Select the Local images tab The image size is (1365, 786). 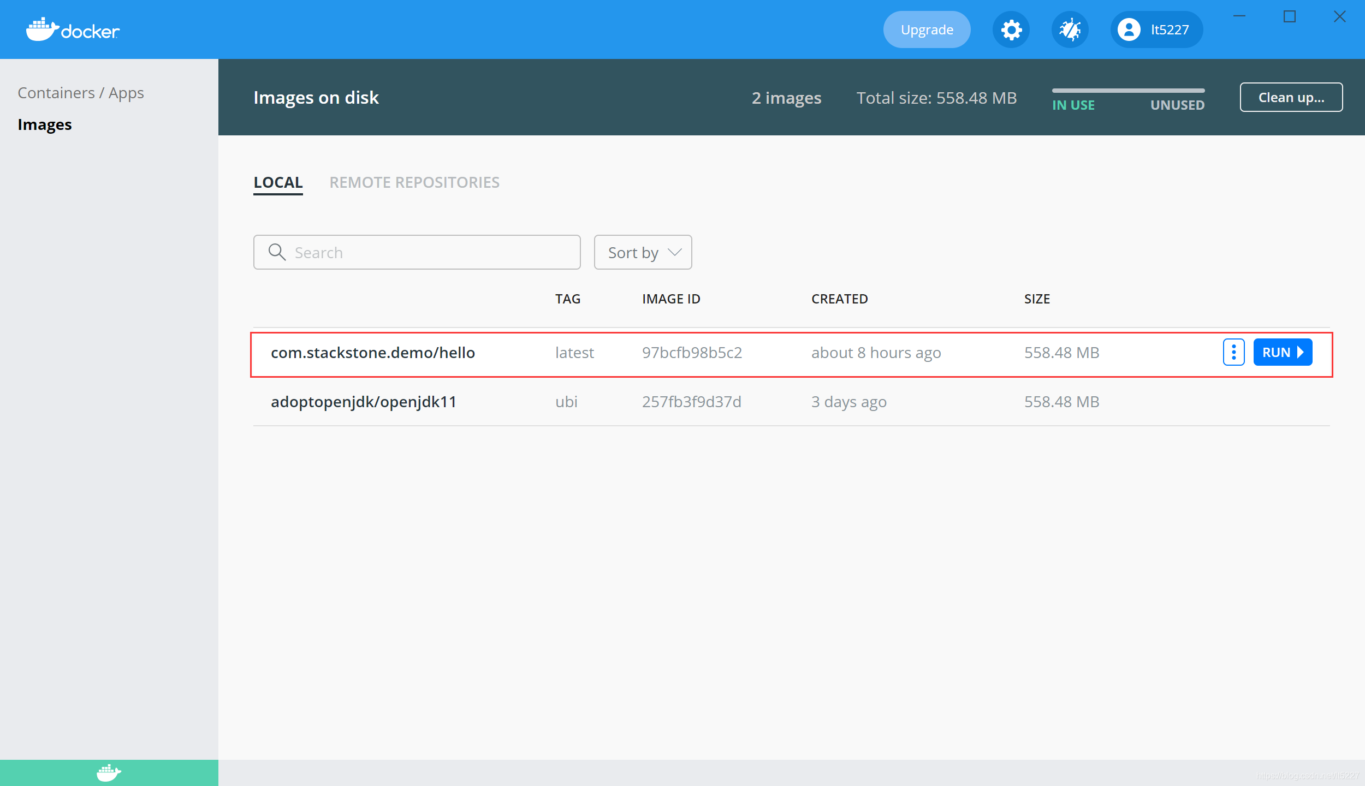coord(278,182)
